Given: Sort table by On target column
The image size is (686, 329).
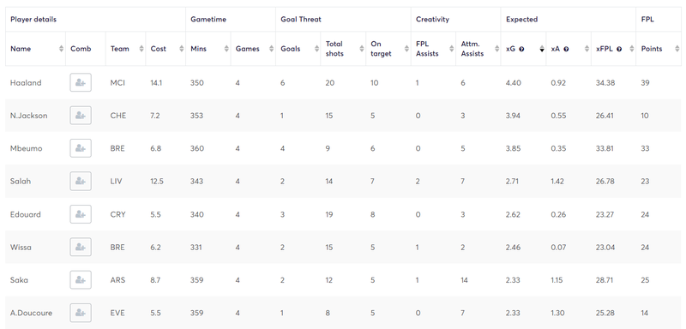Looking at the screenshot, I should click(406, 49).
